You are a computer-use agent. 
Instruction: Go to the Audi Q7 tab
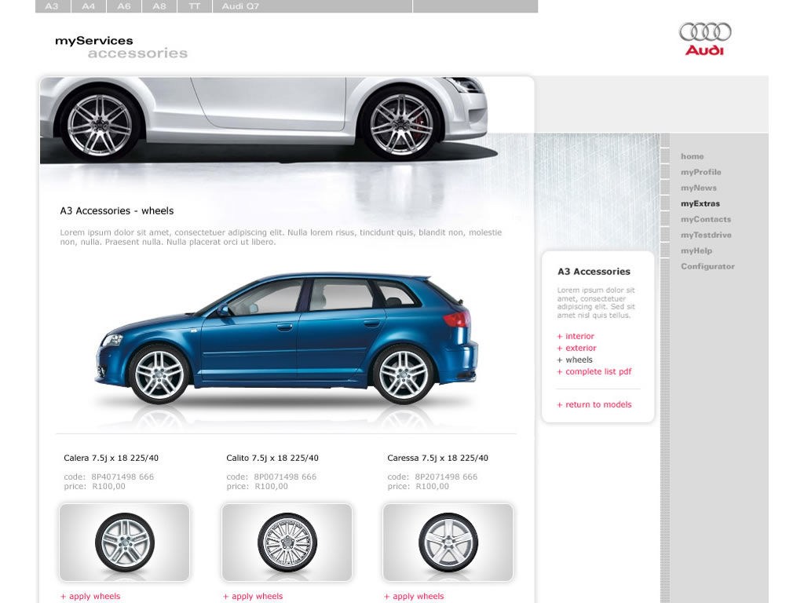coord(240,6)
